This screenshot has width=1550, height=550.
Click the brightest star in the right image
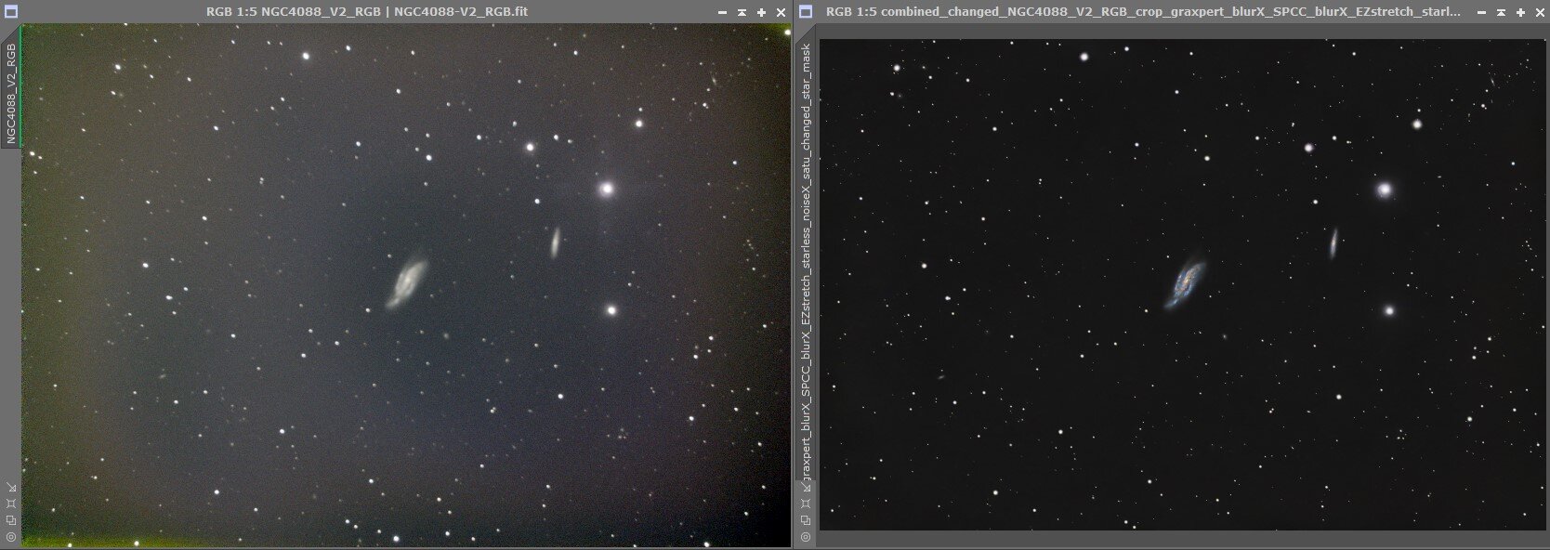[x=1385, y=190]
